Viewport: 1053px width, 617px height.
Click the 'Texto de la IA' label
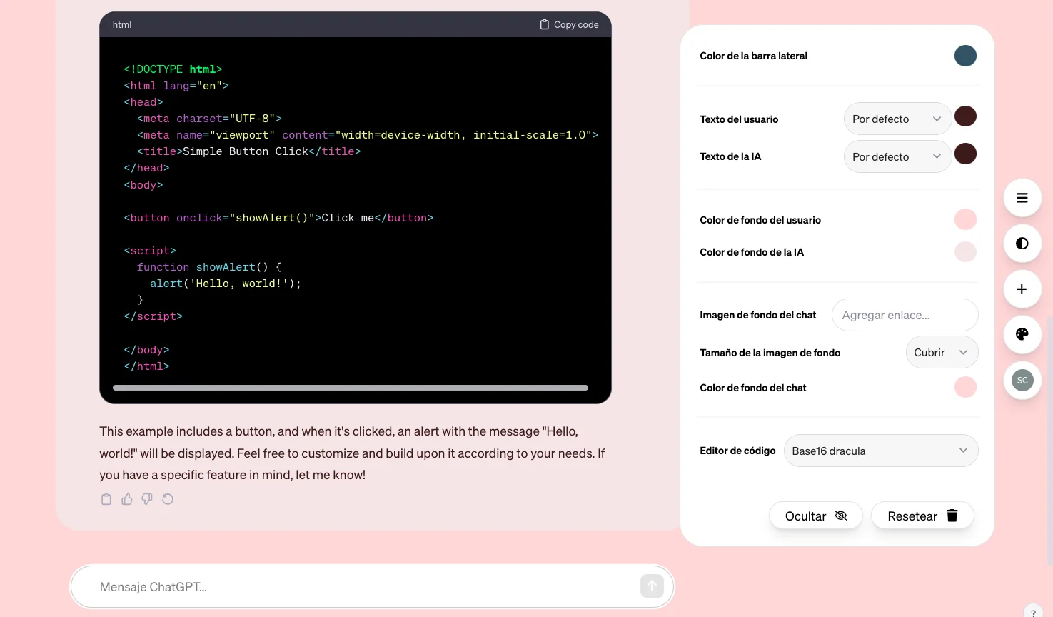pyautogui.click(x=730, y=156)
